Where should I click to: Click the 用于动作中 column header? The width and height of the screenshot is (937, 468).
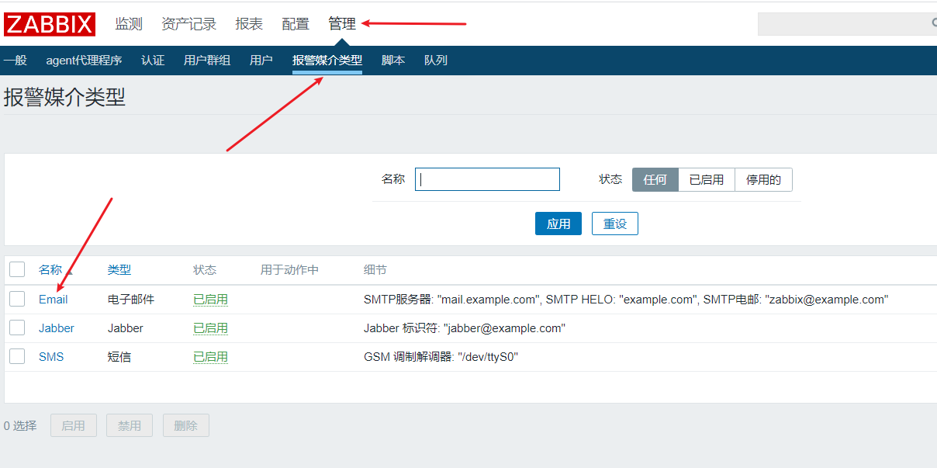point(289,269)
